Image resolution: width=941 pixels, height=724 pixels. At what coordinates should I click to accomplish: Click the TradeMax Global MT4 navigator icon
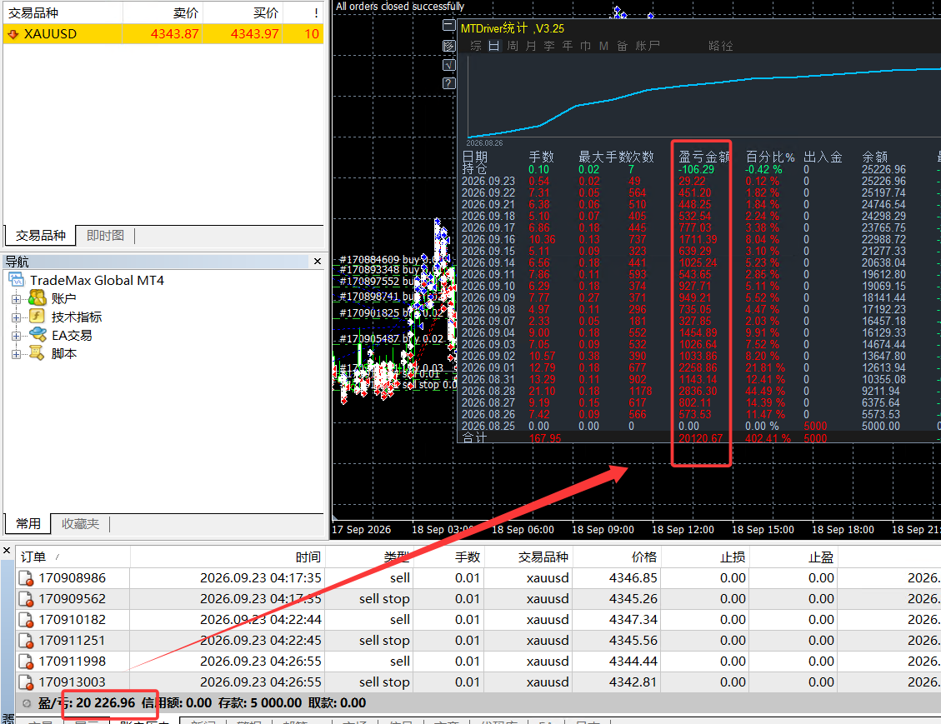pyautogui.click(x=17, y=280)
